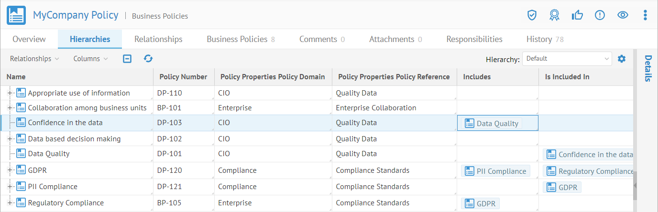This screenshot has height=212, width=658.
Task: Click the PII Compliance chip in Includes
Action: tap(495, 171)
